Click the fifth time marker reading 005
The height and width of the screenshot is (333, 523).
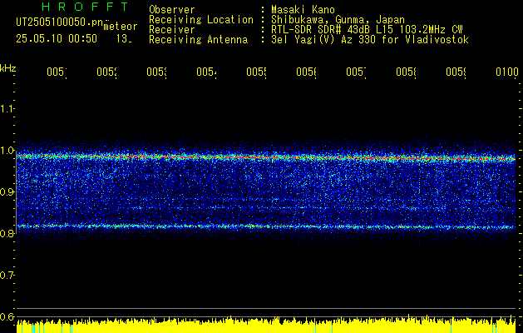click(256, 72)
